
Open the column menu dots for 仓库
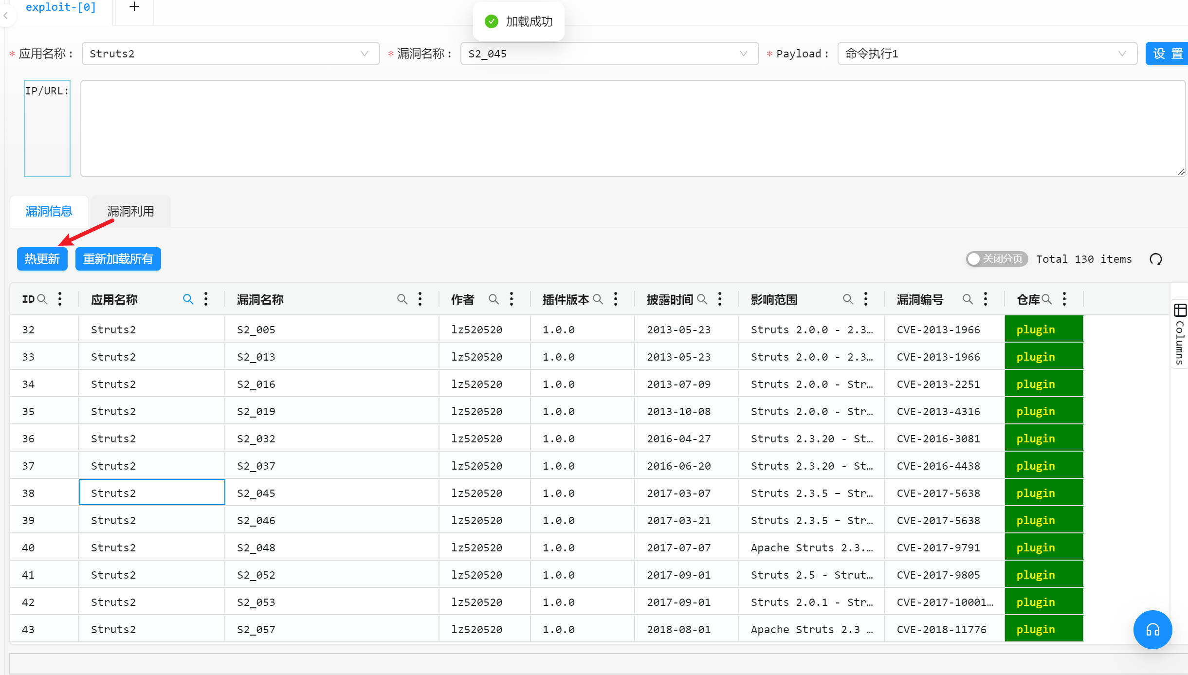[x=1064, y=299]
